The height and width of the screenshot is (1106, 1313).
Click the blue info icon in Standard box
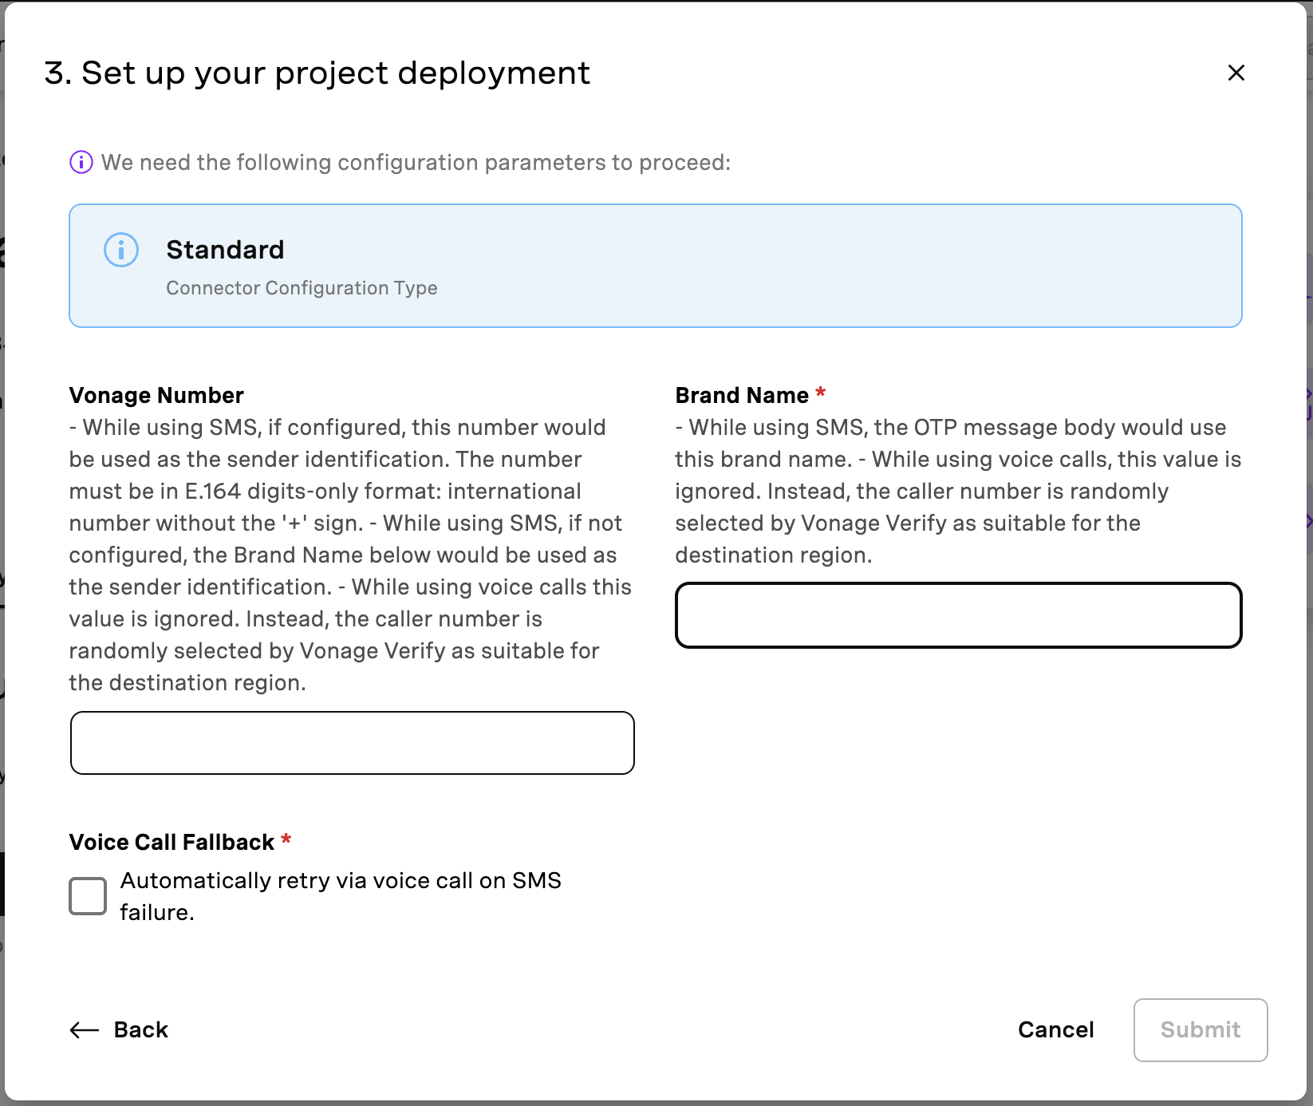click(121, 250)
